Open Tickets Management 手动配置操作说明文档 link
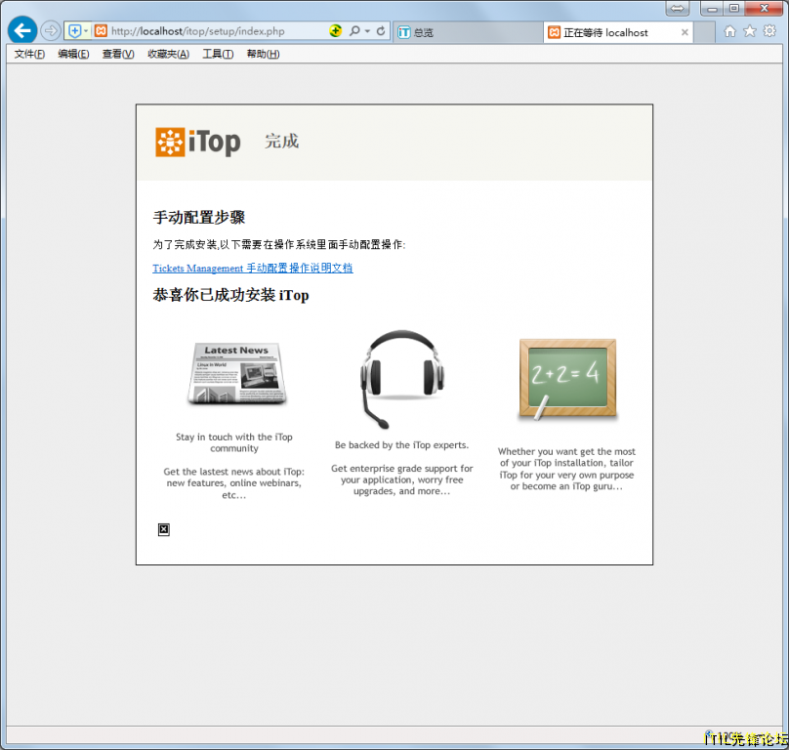The height and width of the screenshot is (750, 789). click(x=253, y=269)
